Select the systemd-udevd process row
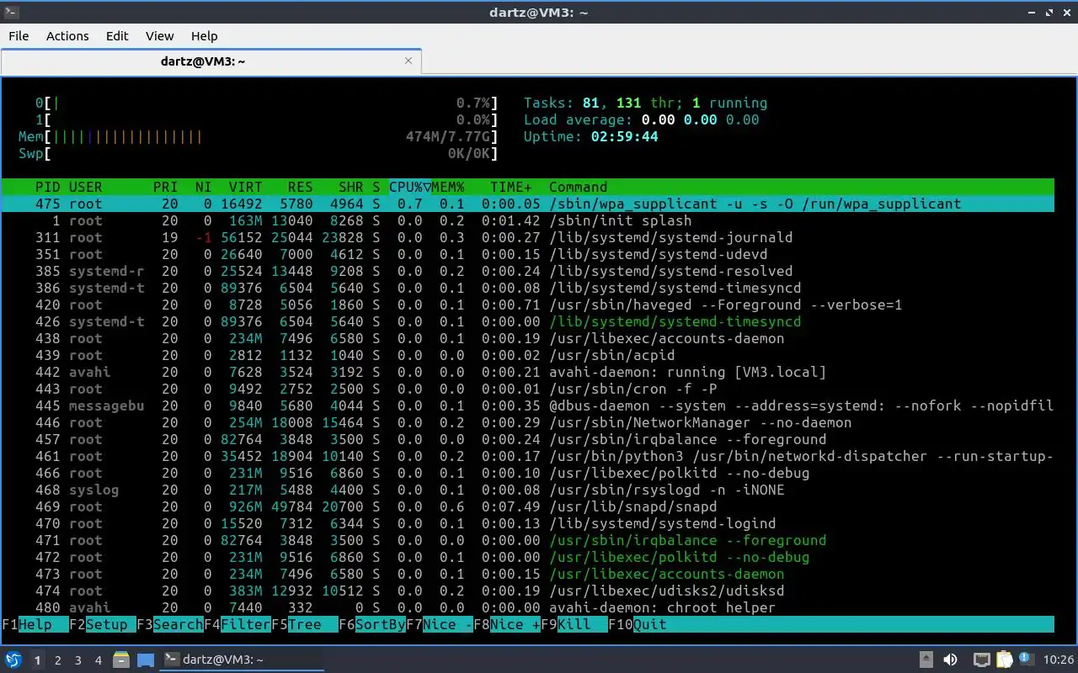 coord(527,254)
